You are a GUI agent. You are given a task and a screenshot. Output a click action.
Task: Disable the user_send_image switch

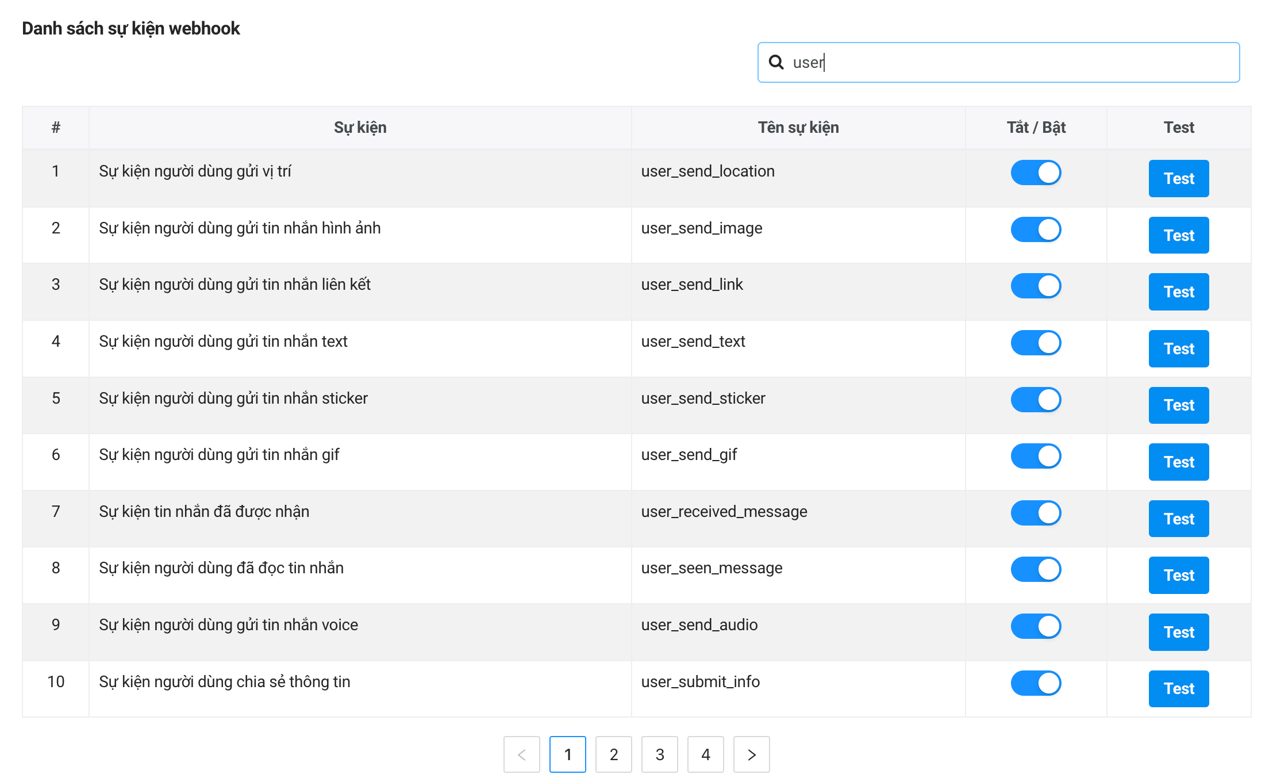[1036, 229]
